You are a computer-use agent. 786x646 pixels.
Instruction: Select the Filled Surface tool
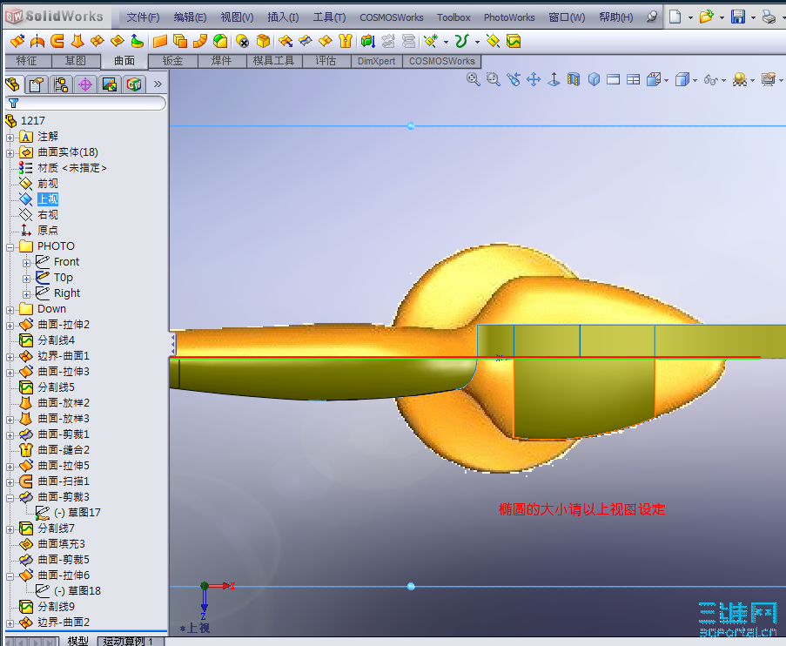118,41
